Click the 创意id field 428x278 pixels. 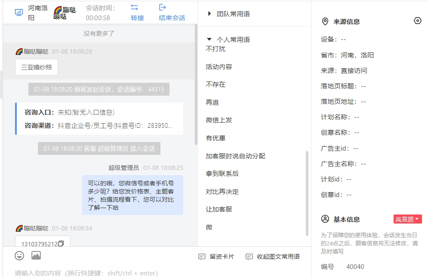tap(336, 195)
